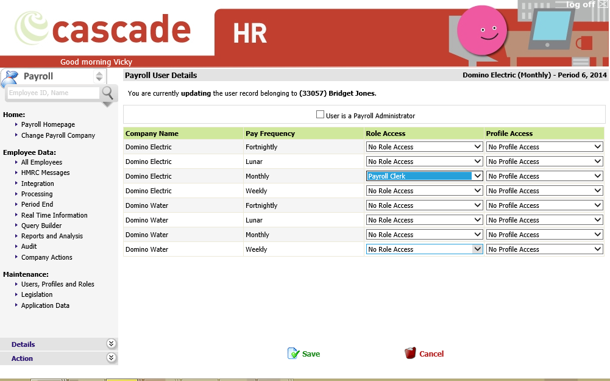The image size is (610, 381).
Task: Open Period End menu item
Action: [x=37, y=204]
